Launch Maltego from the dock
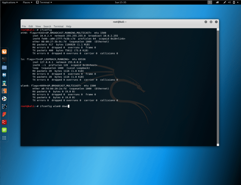Viewport: 241px width, 185px height. (4, 106)
